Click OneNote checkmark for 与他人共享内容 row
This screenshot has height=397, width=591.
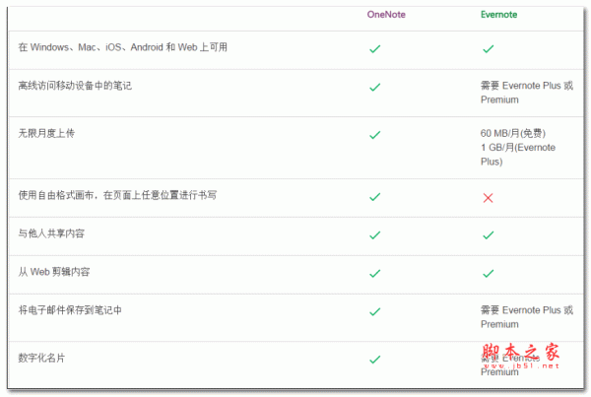point(375,235)
